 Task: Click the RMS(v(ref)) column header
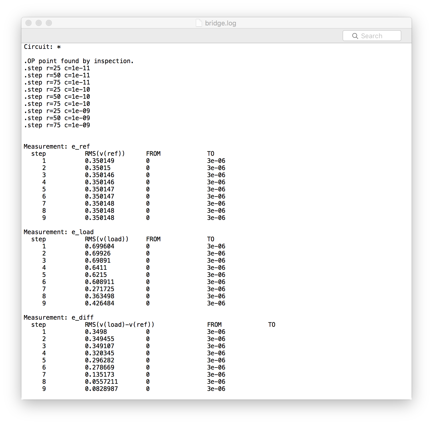point(105,154)
